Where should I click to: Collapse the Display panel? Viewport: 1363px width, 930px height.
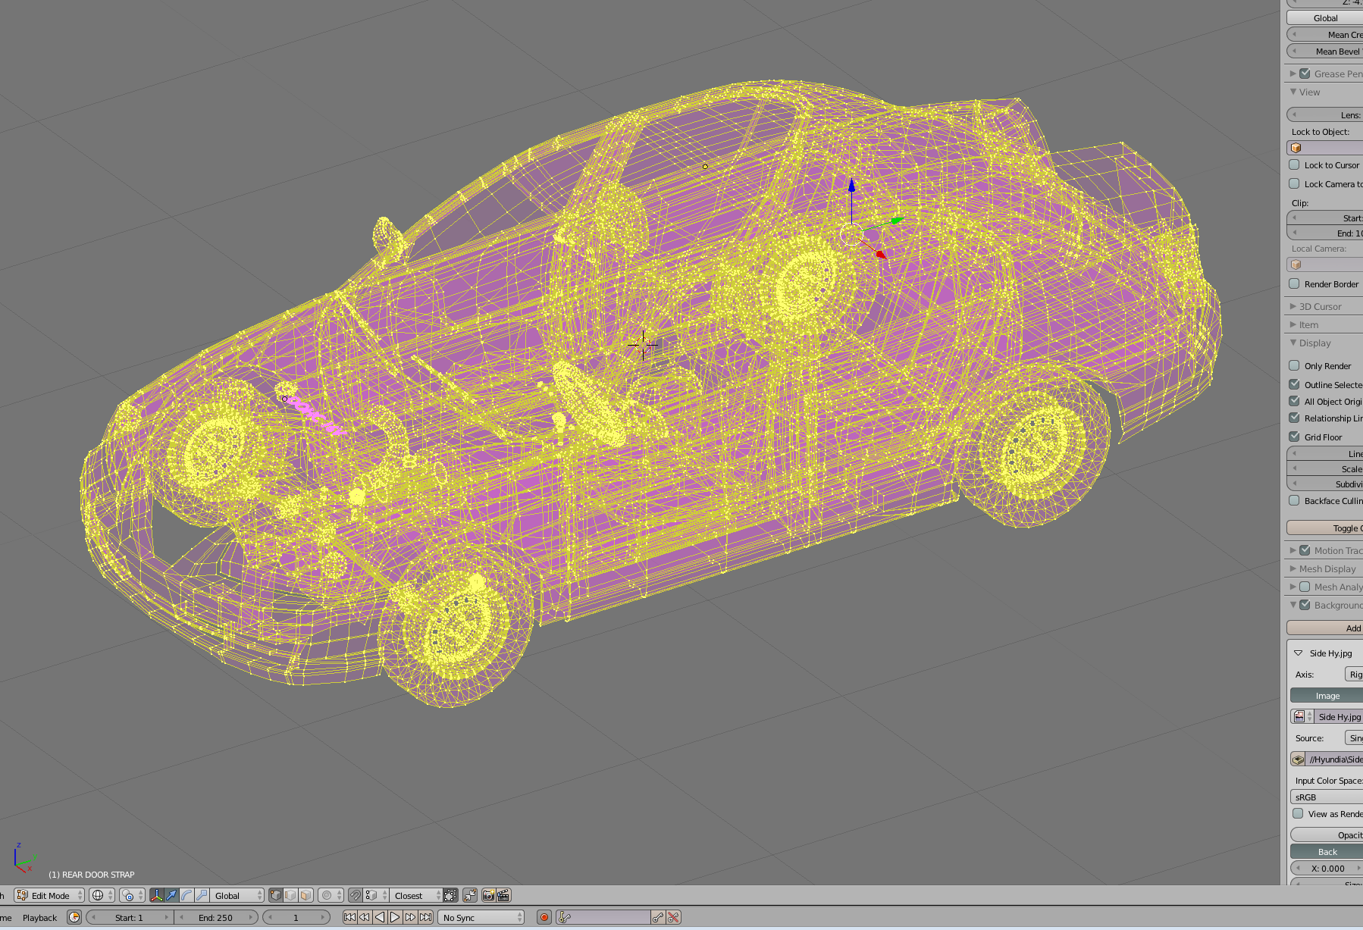click(x=1293, y=343)
